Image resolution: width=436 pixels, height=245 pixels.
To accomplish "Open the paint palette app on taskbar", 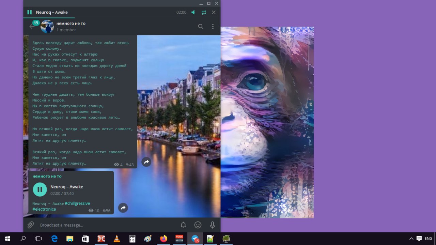I will click(x=148, y=239).
